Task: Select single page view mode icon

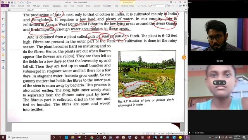Action: click(145, 133)
